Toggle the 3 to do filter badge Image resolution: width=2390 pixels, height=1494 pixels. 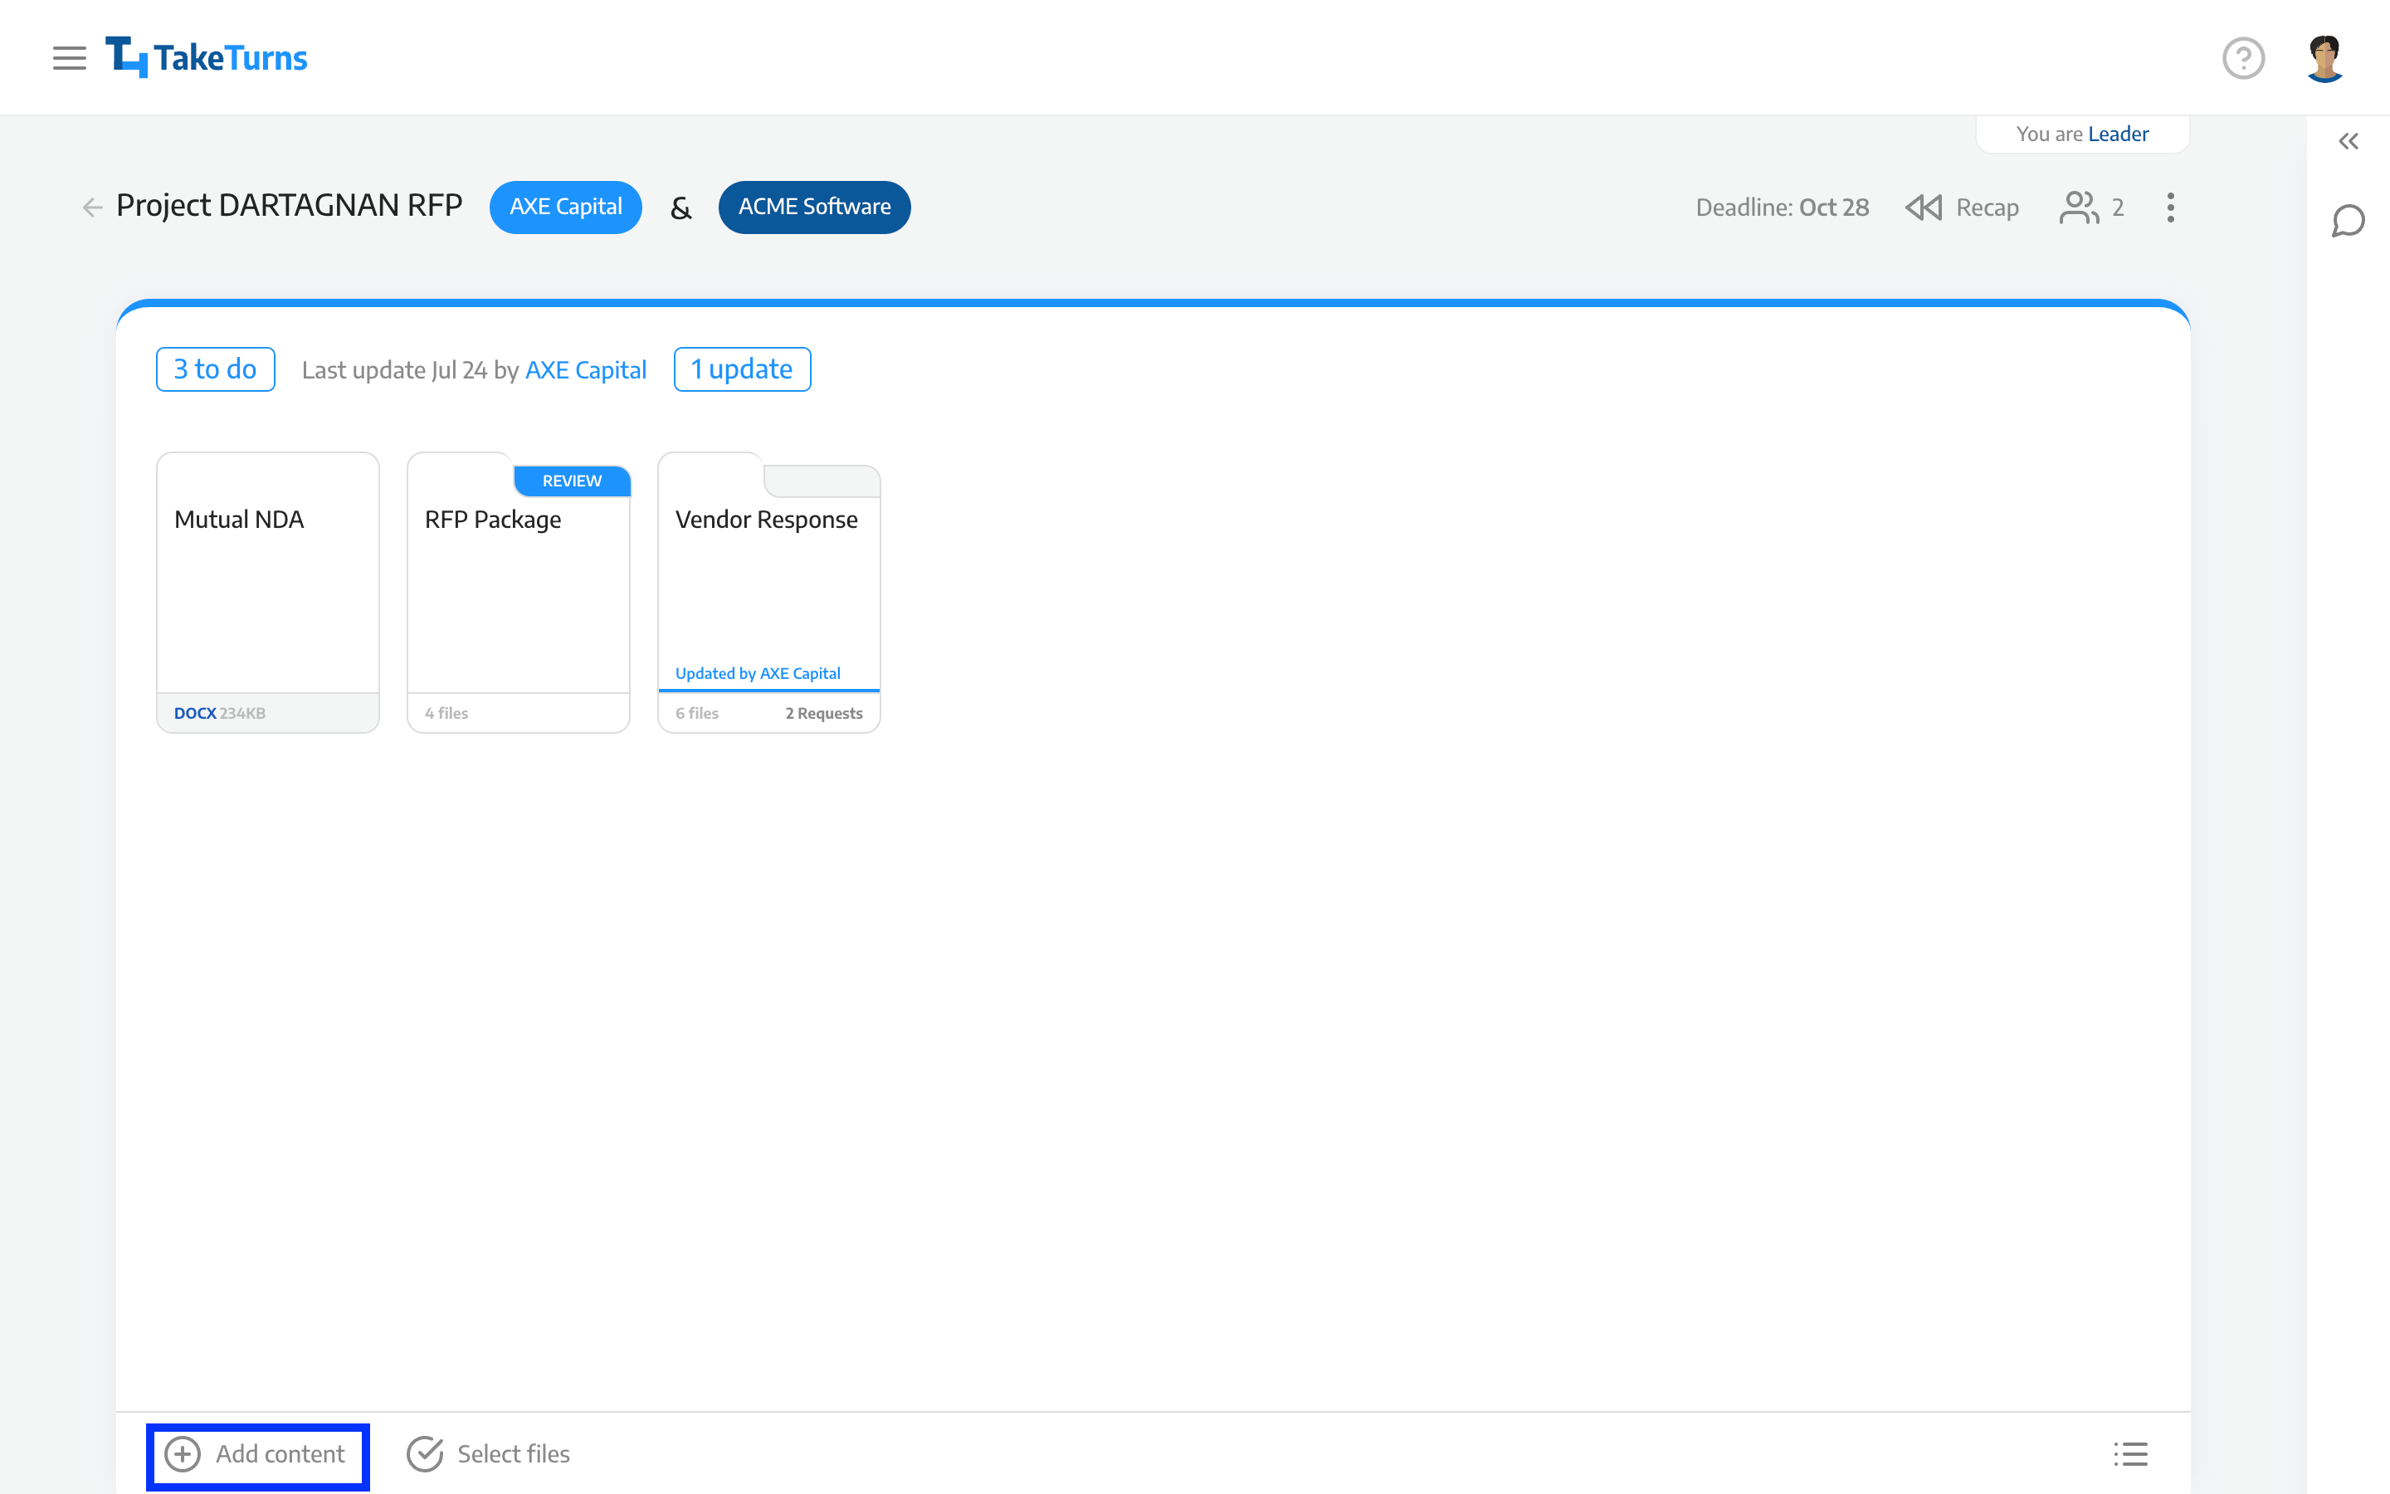[215, 369]
